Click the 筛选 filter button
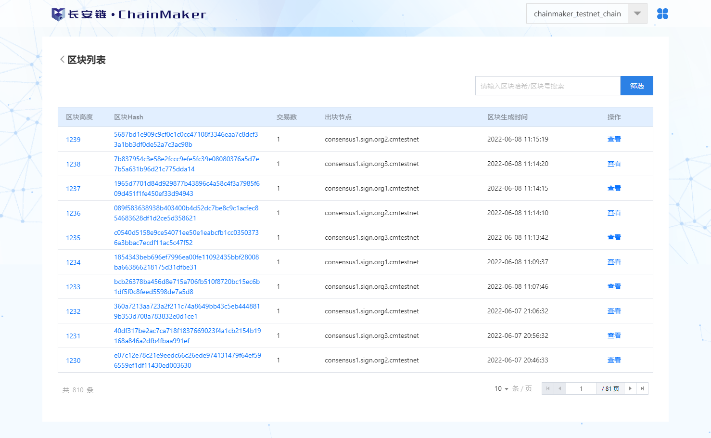This screenshot has height=438, width=711. (x=636, y=86)
